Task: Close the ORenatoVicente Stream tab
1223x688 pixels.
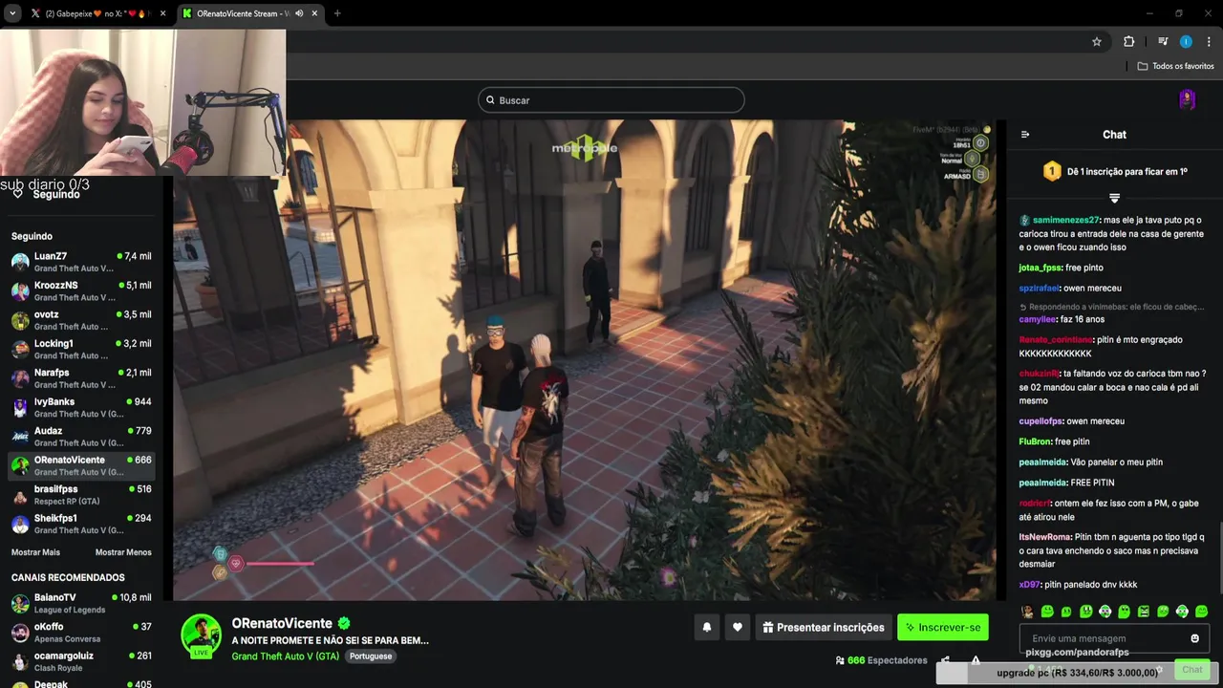Action: tap(314, 13)
